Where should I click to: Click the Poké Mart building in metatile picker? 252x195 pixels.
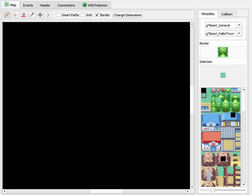point(211,122)
